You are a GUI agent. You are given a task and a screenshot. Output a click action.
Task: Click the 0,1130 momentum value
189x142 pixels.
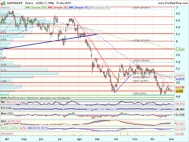[180, 115]
